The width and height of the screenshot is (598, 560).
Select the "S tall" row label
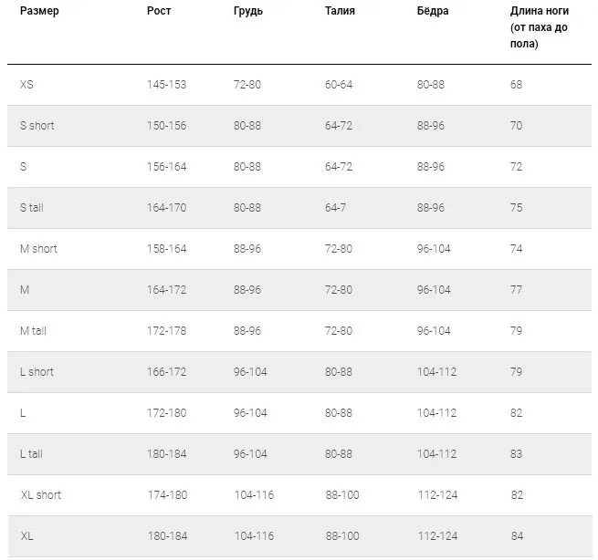click(x=32, y=208)
